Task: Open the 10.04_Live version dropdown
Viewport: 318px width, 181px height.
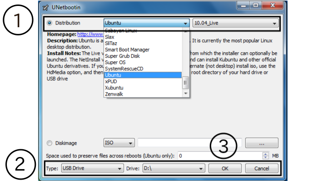Action: tap(235, 23)
